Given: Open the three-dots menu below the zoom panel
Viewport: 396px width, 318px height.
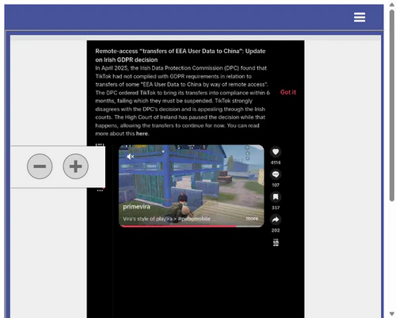Looking at the screenshot, I should pos(100,190).
